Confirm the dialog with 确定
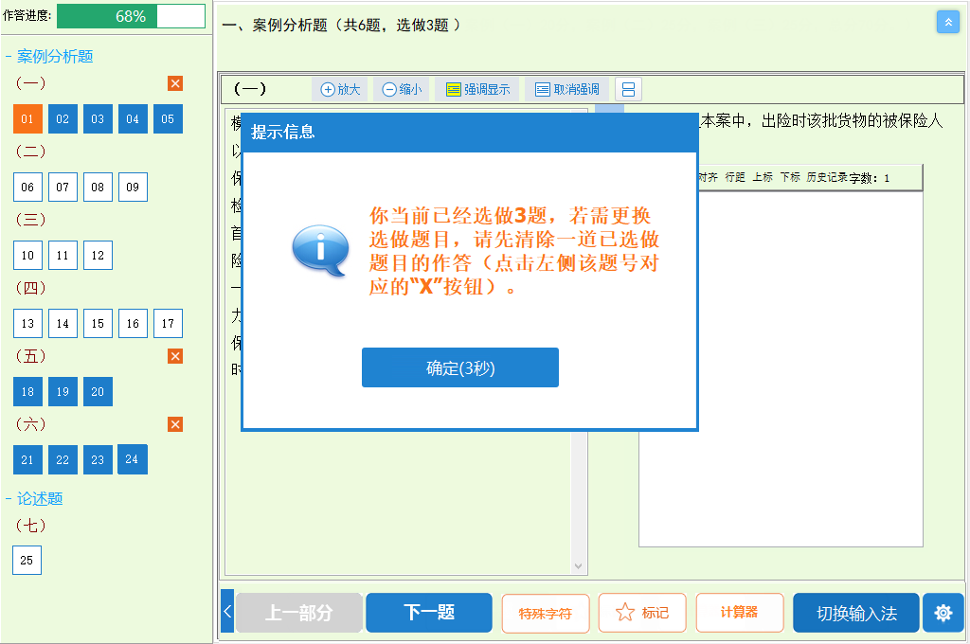 tap(459, 367)
